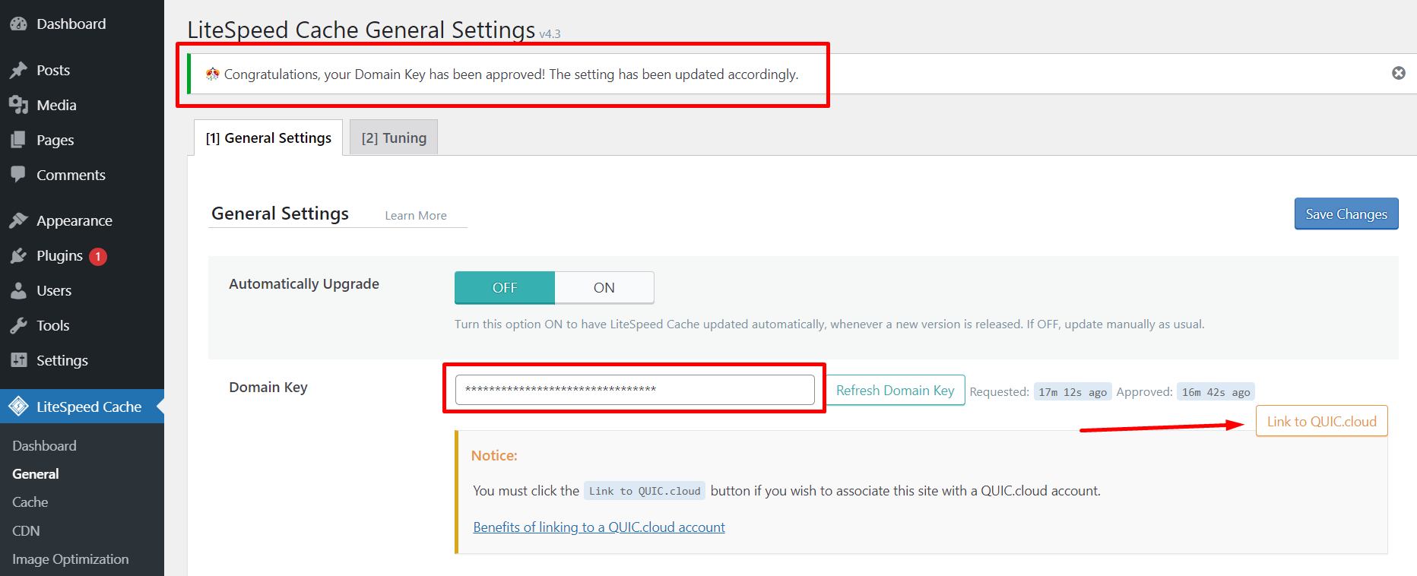Open the CDN submenu item

[26, 530]
